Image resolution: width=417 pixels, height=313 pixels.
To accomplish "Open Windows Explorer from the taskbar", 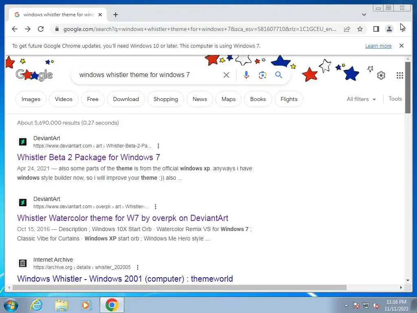I will tap(61, 305).
